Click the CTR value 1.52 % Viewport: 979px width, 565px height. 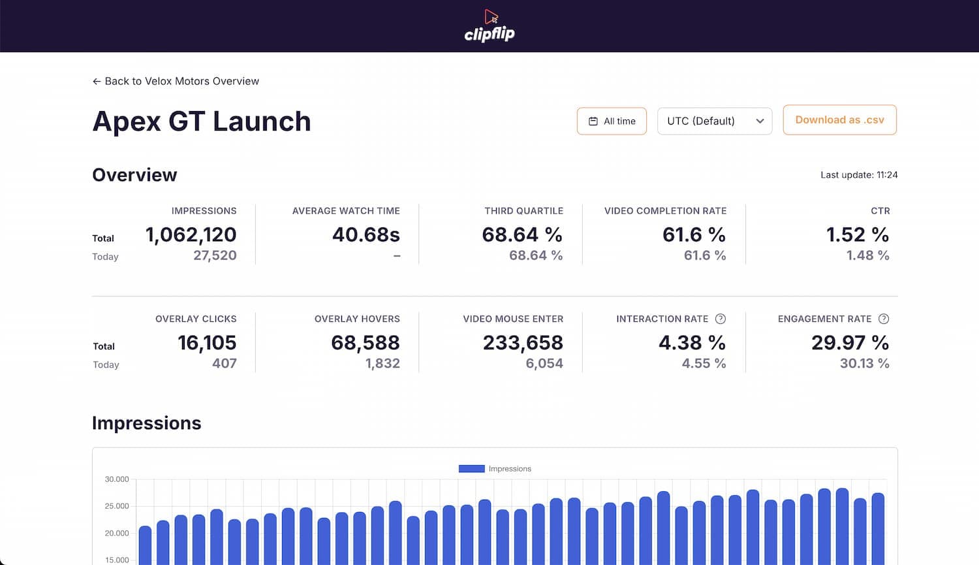pyautogui.click(x=858, y=234)
